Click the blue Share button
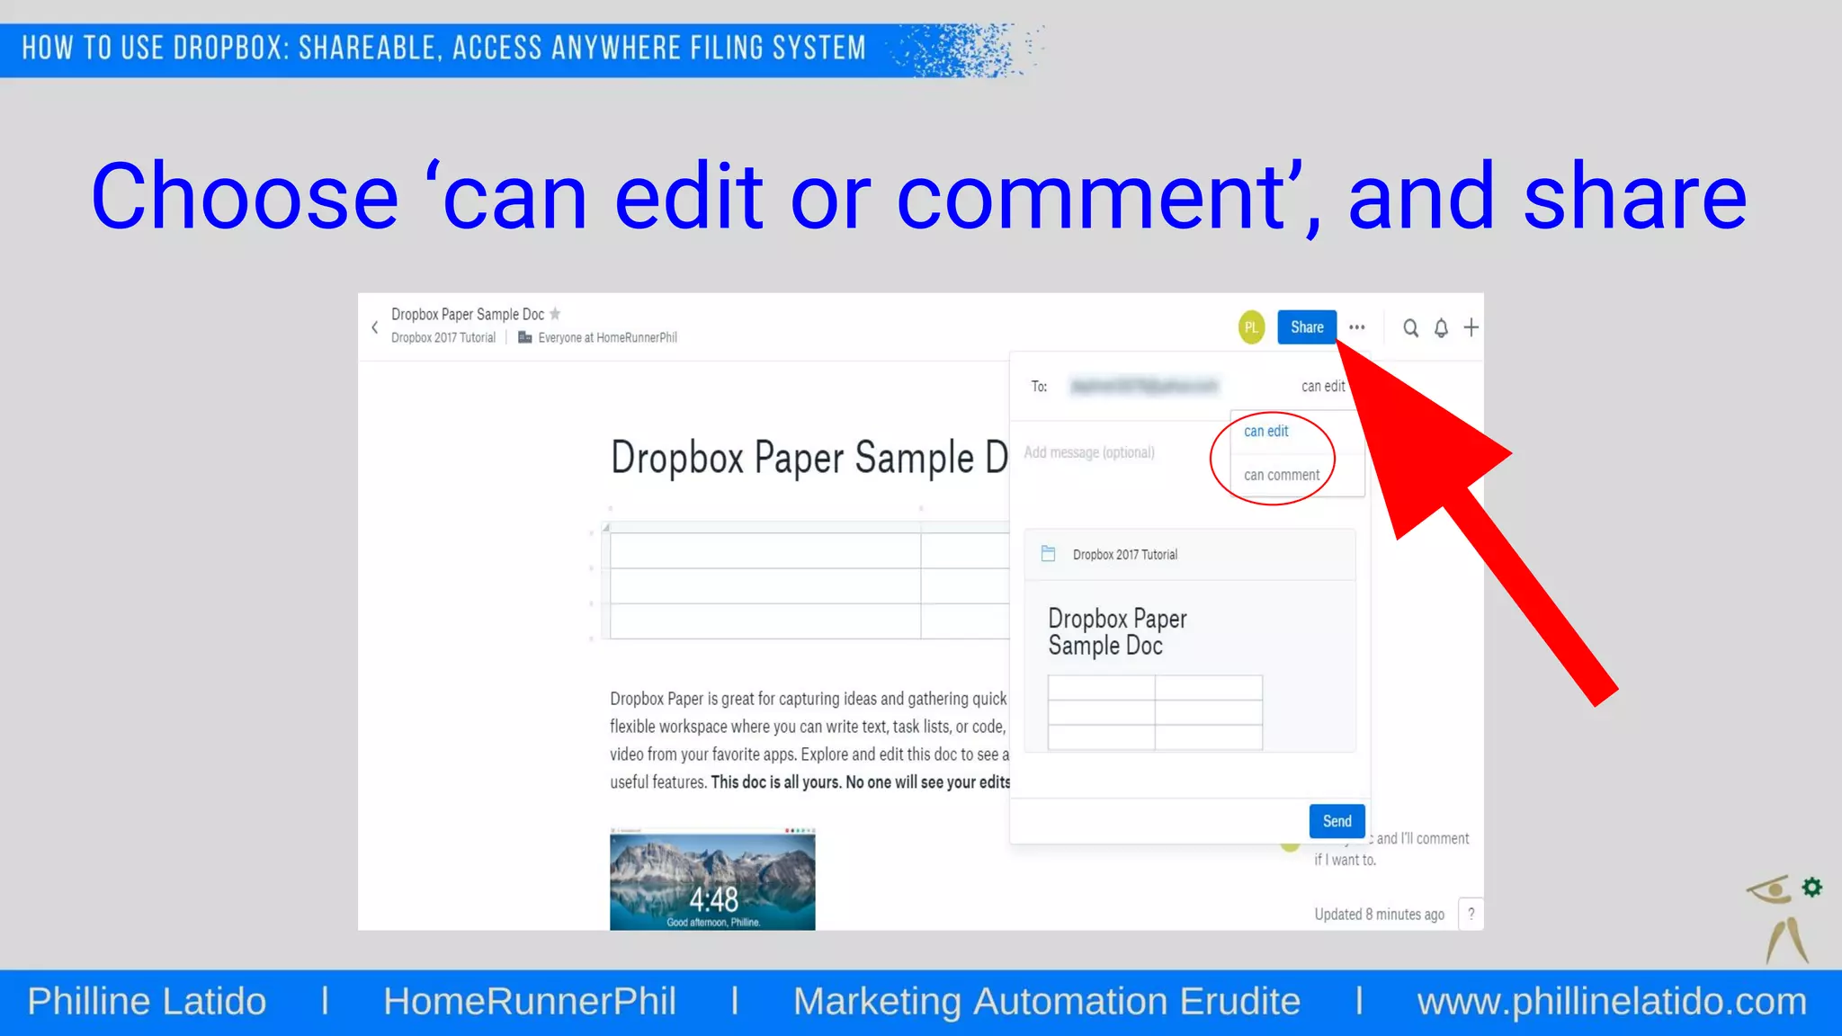The image size is (1842, 1036). coord(1307,327)
